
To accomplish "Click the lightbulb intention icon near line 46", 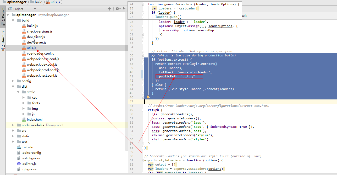I will coord(148,97).
